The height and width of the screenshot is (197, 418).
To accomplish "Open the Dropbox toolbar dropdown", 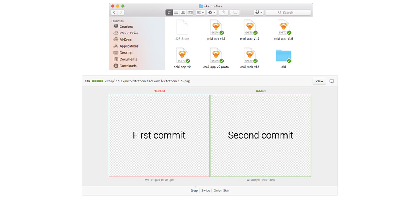I will [x=259, y=12].
